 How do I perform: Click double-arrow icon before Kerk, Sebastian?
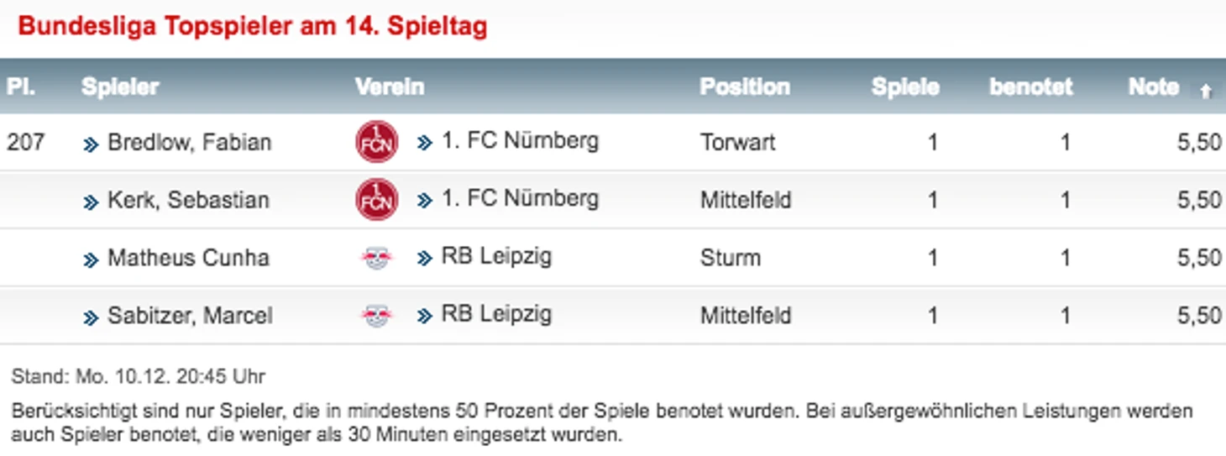pyautogui.click(x=91, y=202)
